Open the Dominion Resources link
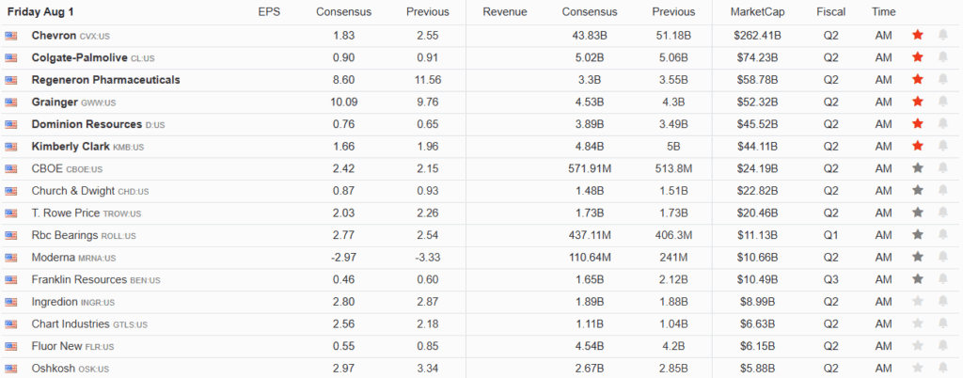Viewport: 963px width, 378px height. [87, 124]
